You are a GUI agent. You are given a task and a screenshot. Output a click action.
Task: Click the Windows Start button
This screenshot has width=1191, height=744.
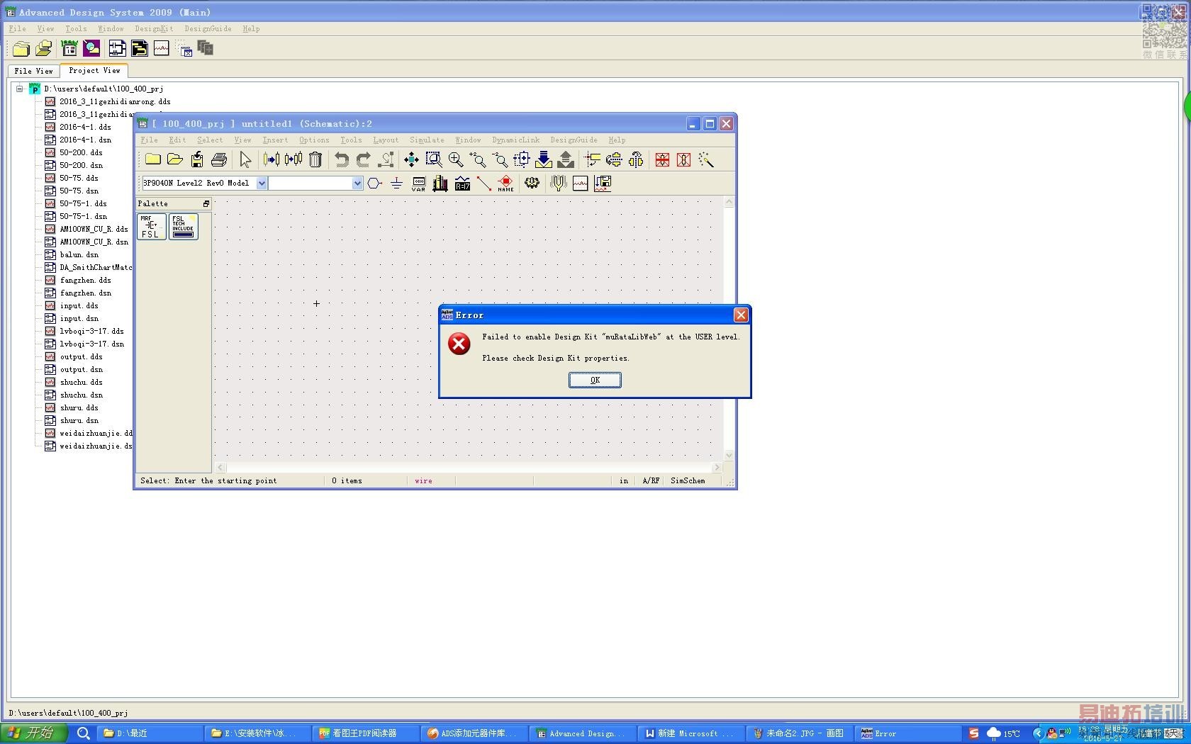pyautogui.click(x=33, y=733)
